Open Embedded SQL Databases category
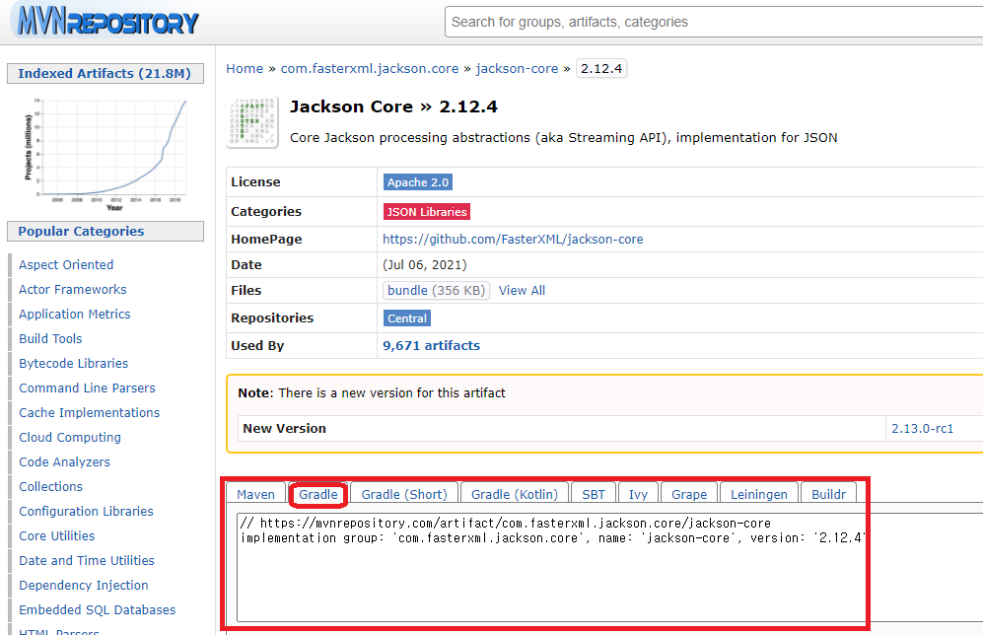This screenshot has width=983, height=635. pyautogui.click(x=98, y=610)
